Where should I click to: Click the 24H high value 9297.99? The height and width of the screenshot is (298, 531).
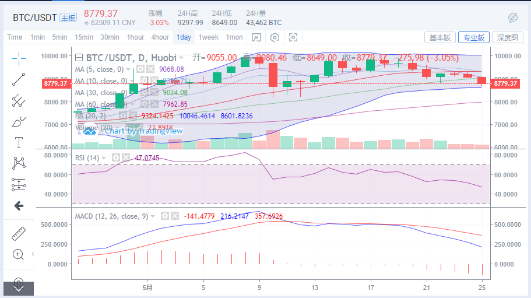(191, 23)
